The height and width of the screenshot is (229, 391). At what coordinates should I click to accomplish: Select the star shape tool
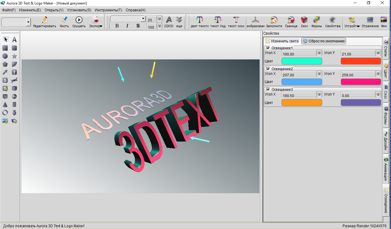pos(14,56)
